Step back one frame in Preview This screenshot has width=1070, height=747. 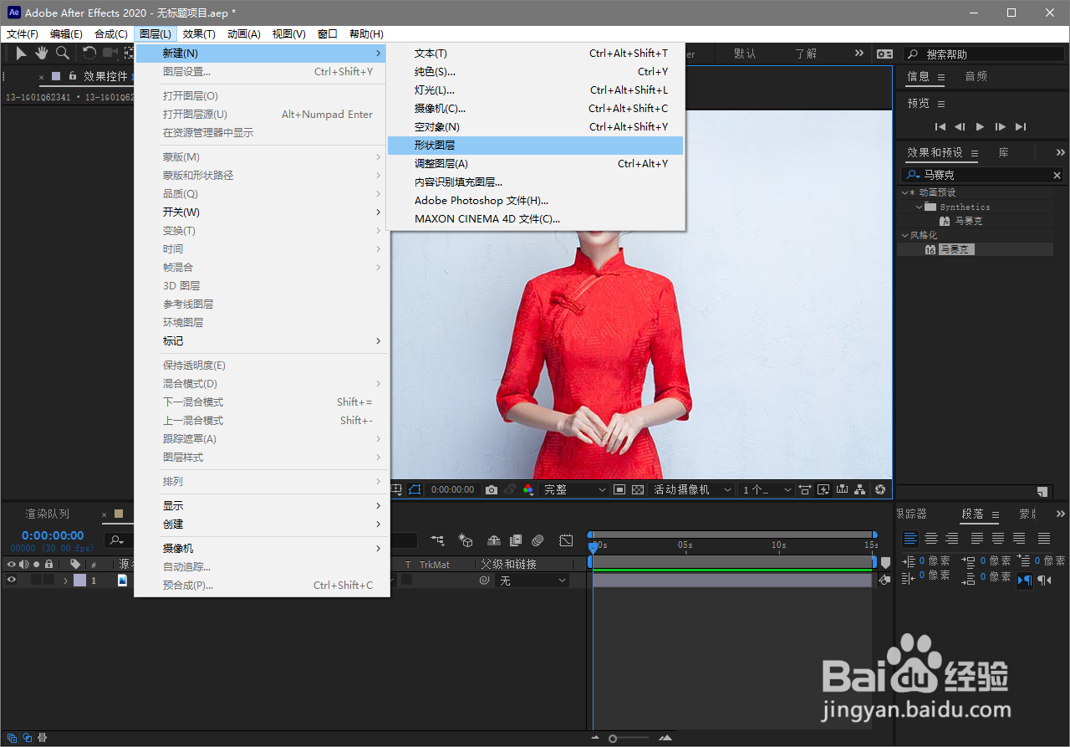[960, 127]
